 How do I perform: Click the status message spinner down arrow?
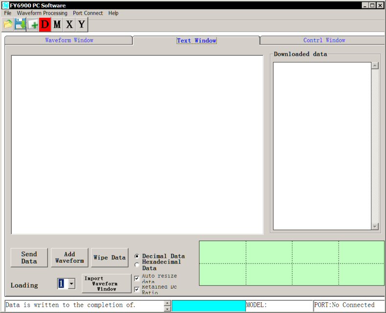coord(167,309)
